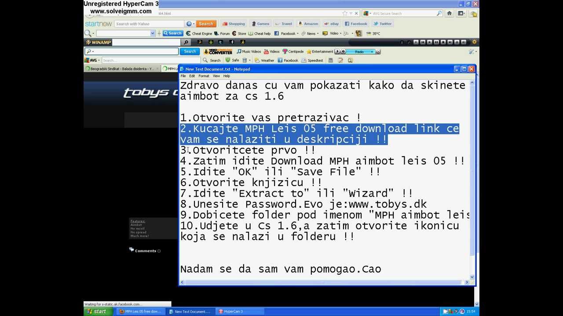Bookmark page with the star icon
The height and width of the screenshot is (316, 563).
(x=345, y=13)
